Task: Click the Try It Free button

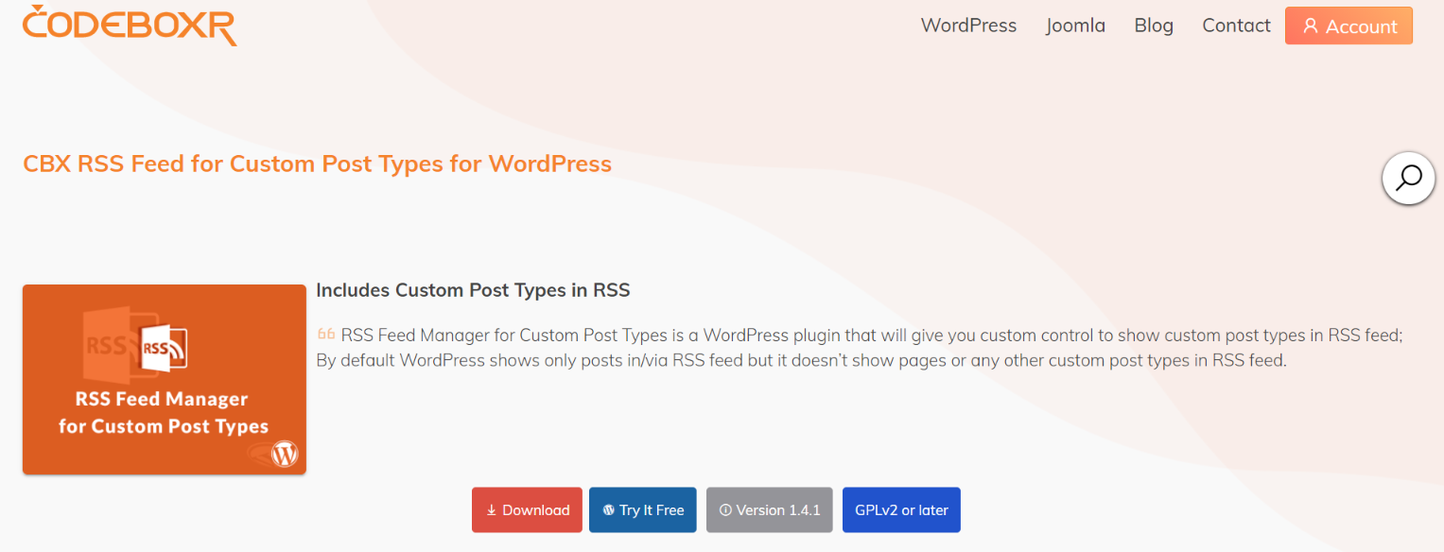Action: (x=643, y=510)
